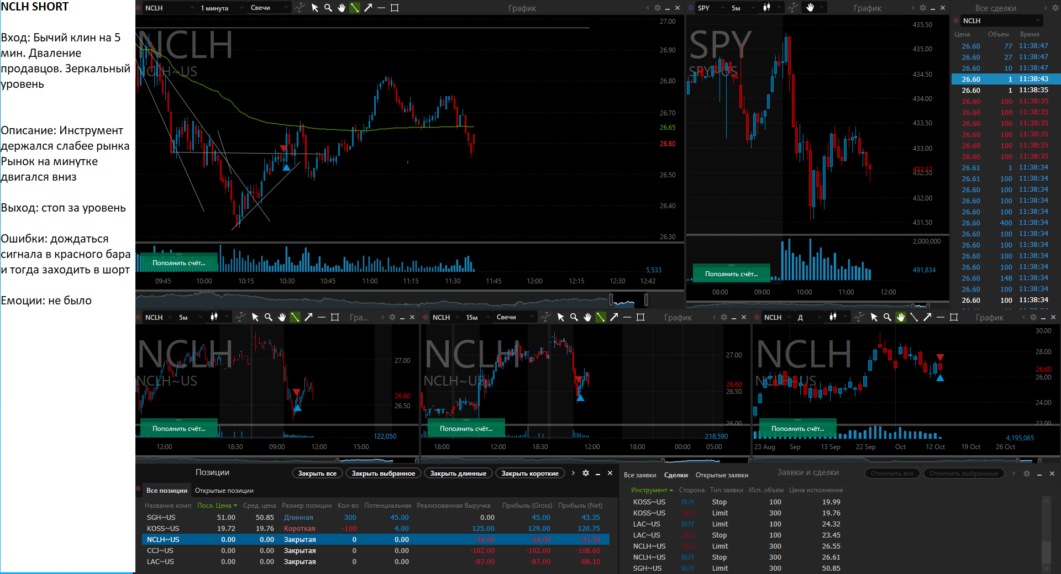This screenshot has width=1061, height=574.
Task: Click the range slider below the SPY chart
Action: [818, 306]
